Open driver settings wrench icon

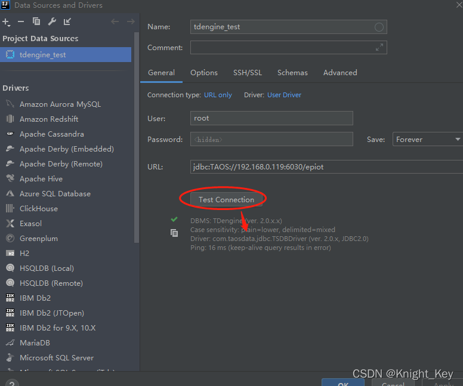coord(52,21)
